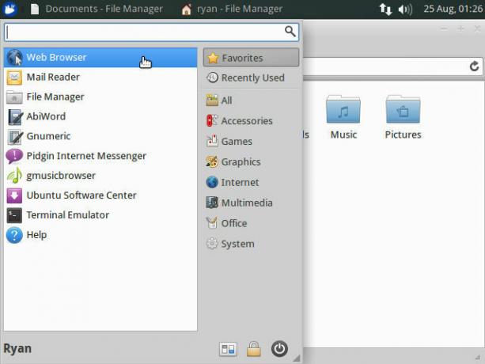Launch Web Browser from favorites
This screenshot has width=485, height=364.
(x=100, y=58)
